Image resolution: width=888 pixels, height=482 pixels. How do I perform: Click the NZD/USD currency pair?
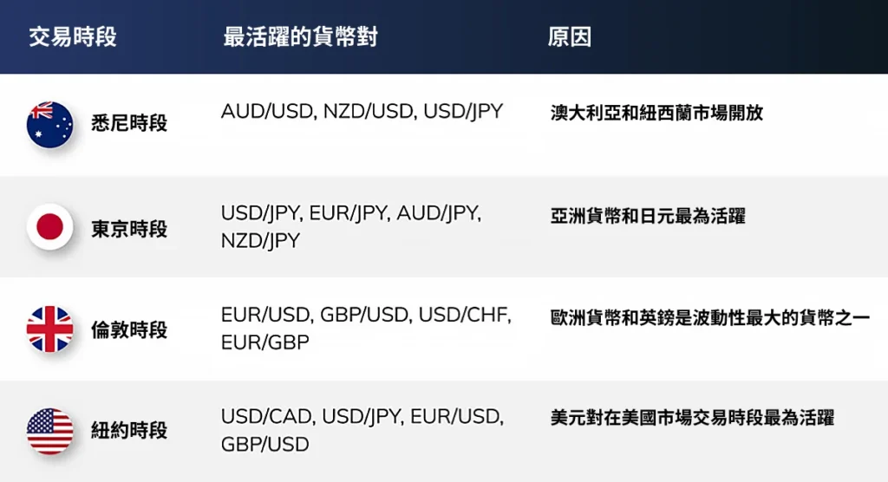(x=367, y=112)
